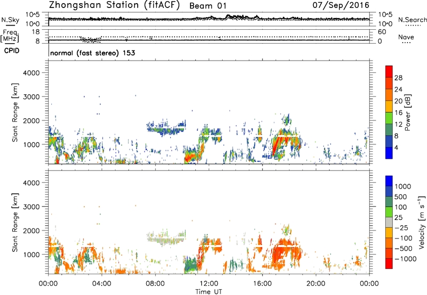
Task: Click '25' on the Velocity colorbar
Action: coord(399,218)
